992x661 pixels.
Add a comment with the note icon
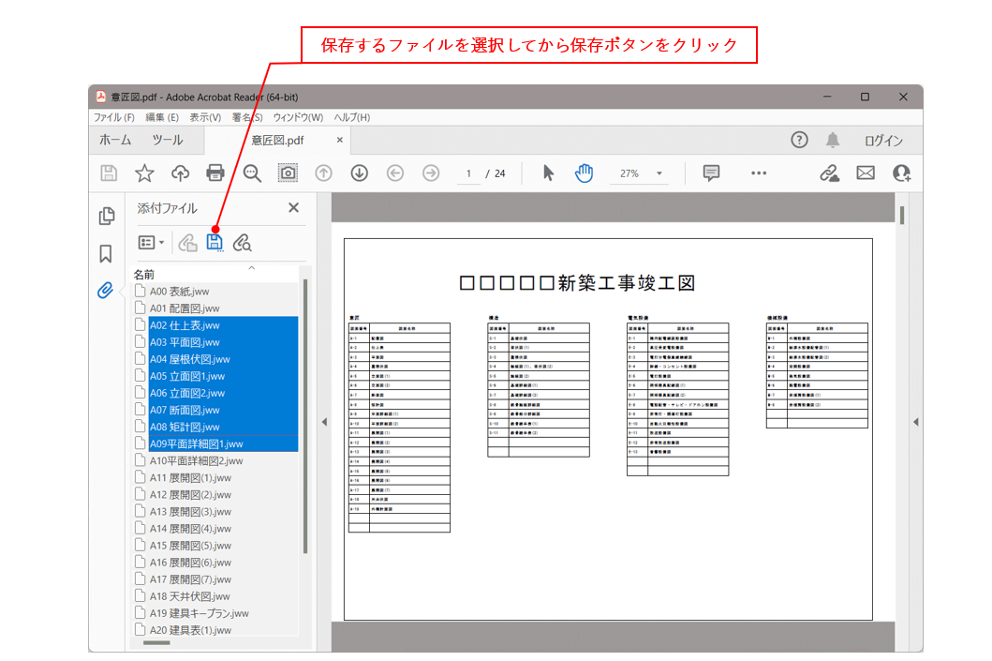click(711, 173)
